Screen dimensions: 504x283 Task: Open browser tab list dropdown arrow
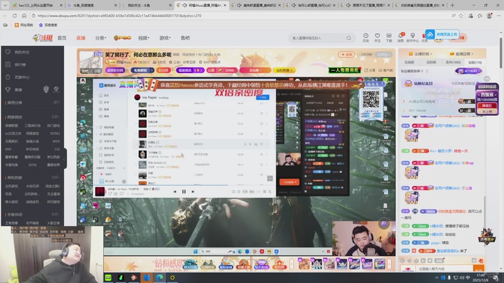(5, 6)
